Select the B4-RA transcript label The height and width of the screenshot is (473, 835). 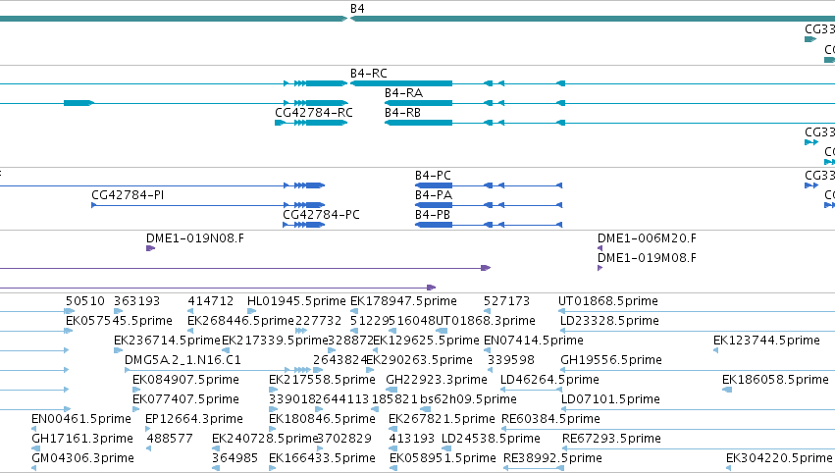[x=403, y=93]
